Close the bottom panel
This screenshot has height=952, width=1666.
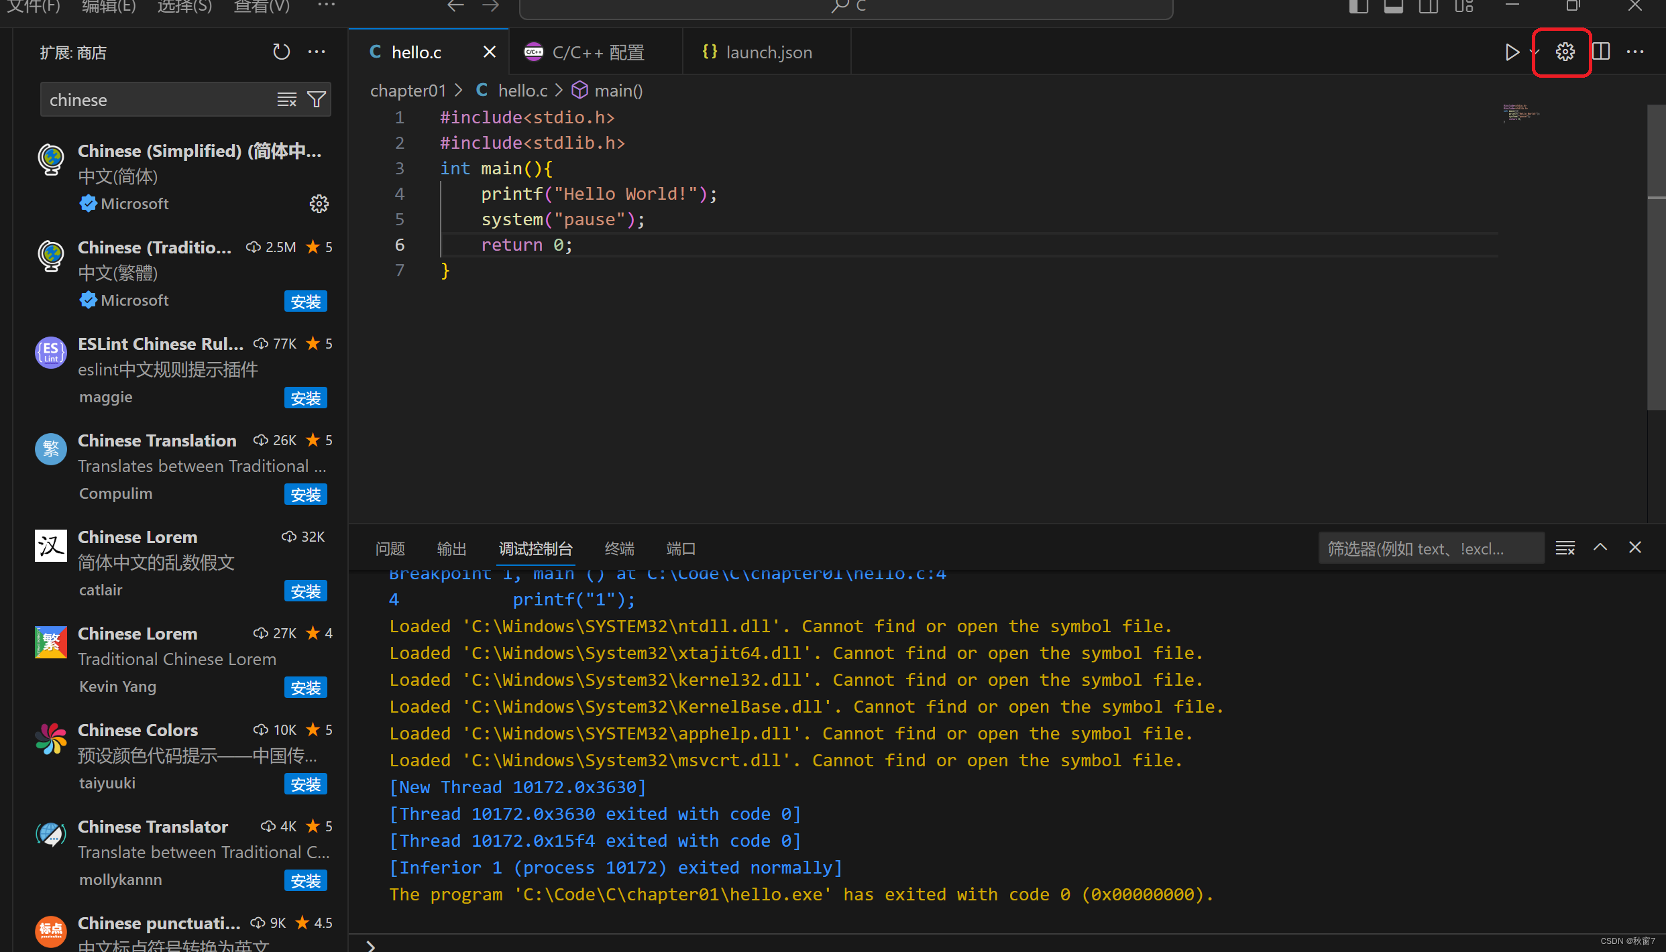(x=1635, y=548)
